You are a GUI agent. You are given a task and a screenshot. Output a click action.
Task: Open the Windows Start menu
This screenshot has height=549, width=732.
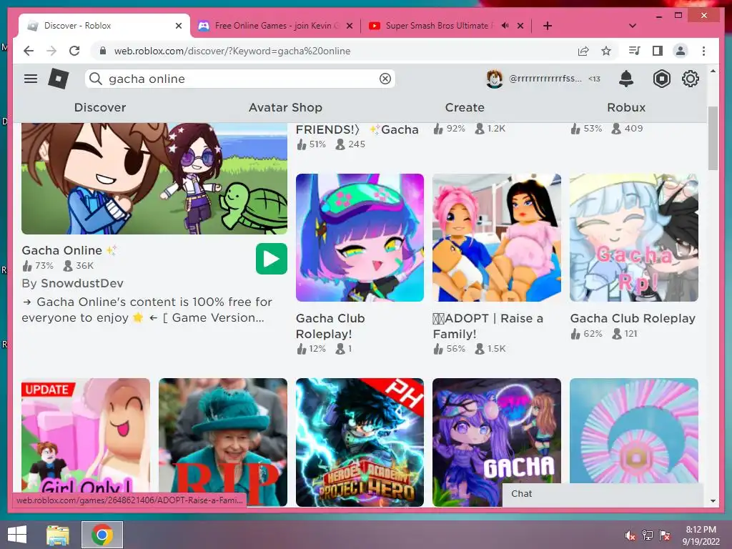coord(17,535)
